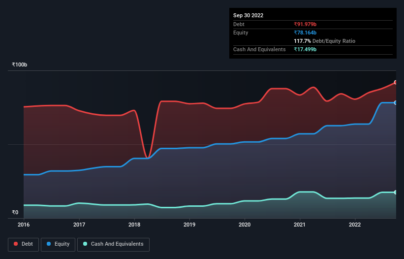Click the Debt label in tooltip
This screenshot has width=404, height=259.
(239, 24)
